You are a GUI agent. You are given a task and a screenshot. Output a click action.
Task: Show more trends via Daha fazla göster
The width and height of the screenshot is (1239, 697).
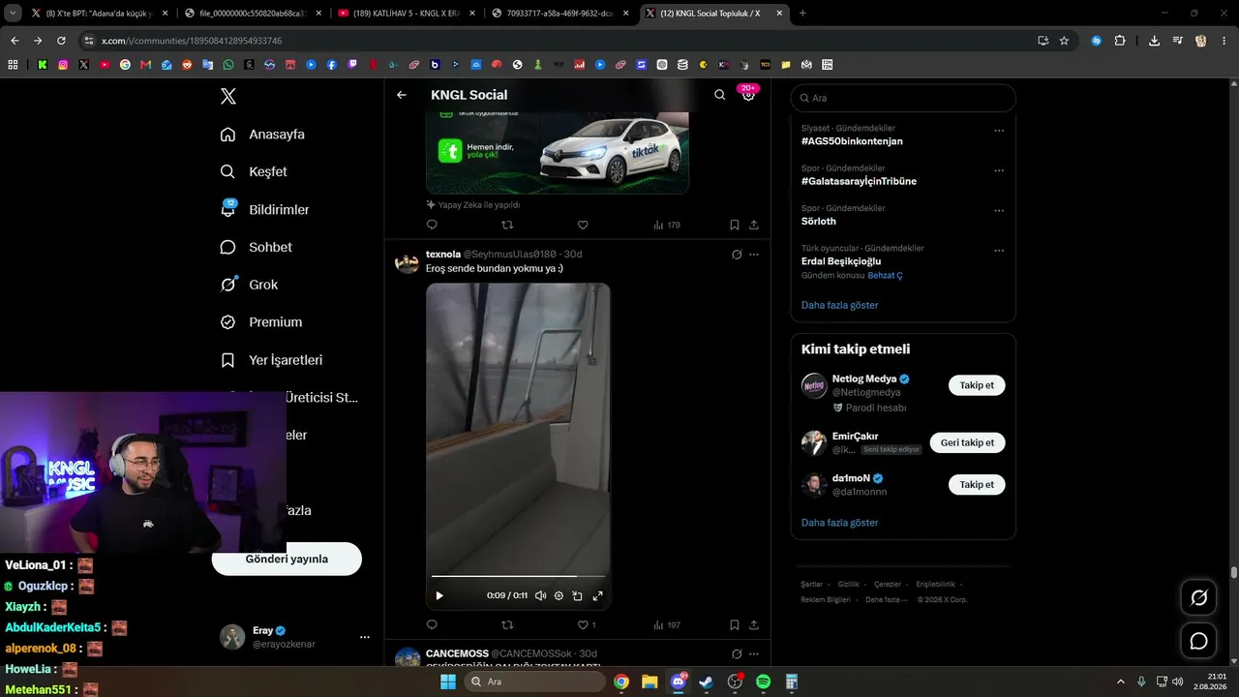(x=839, y=305)
